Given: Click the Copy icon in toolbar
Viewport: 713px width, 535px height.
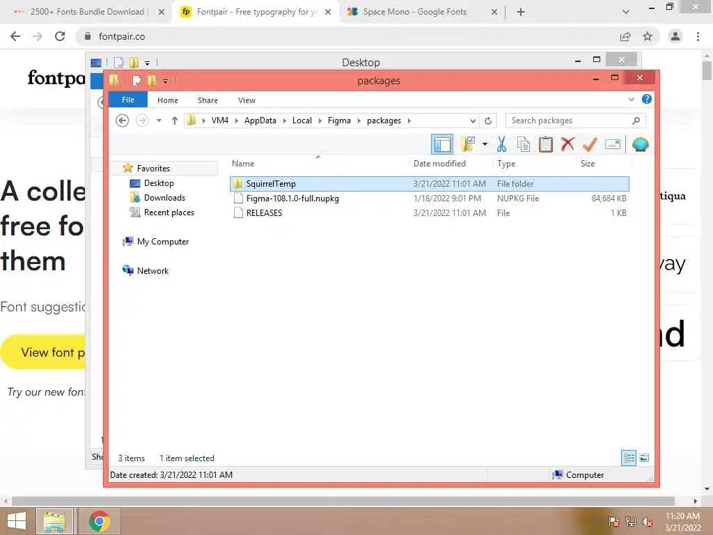Looking at the screenshot, I should pyautogui.click(x=524, y=144).
